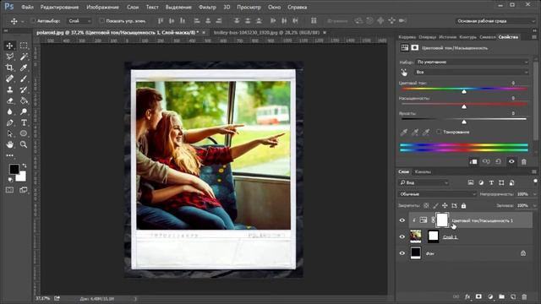
Task: Select the Слой 1 image thumbnail
Action: pos(415,236)
